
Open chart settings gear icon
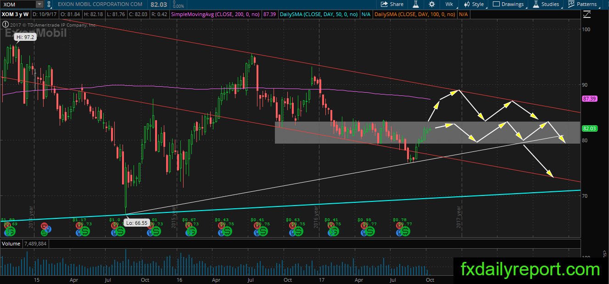(431, 4)
